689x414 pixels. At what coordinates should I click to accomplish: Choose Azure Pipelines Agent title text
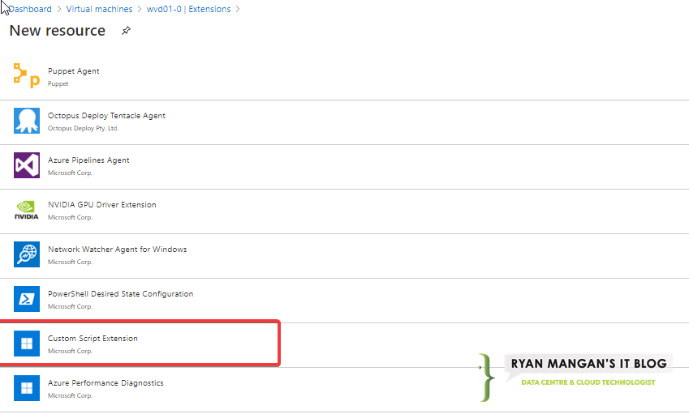(88, 160)
